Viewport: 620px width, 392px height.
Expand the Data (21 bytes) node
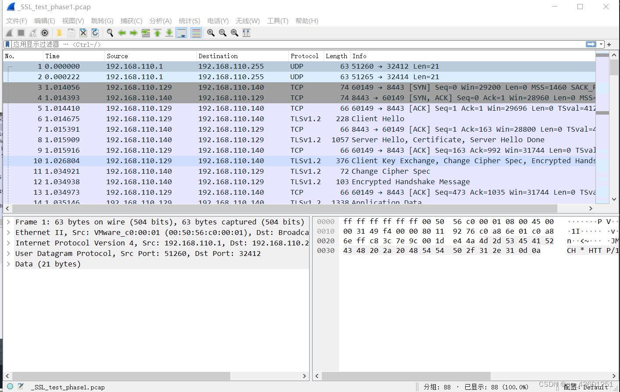8,264
